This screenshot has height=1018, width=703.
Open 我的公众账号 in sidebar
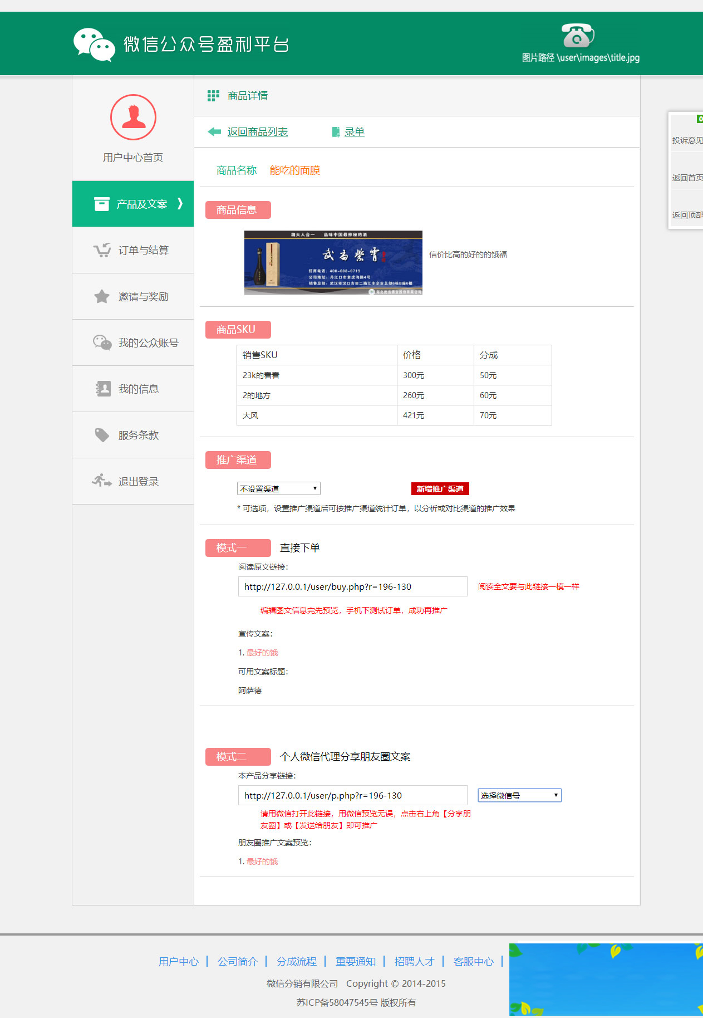pos(148,343)
